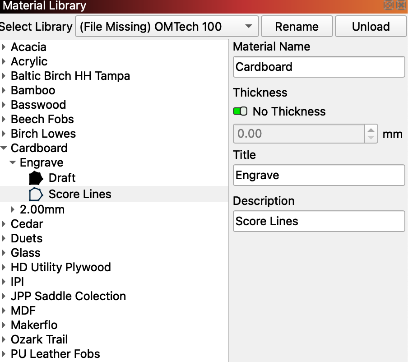Expand the Acrylic material entry

[x=4, y=61]
